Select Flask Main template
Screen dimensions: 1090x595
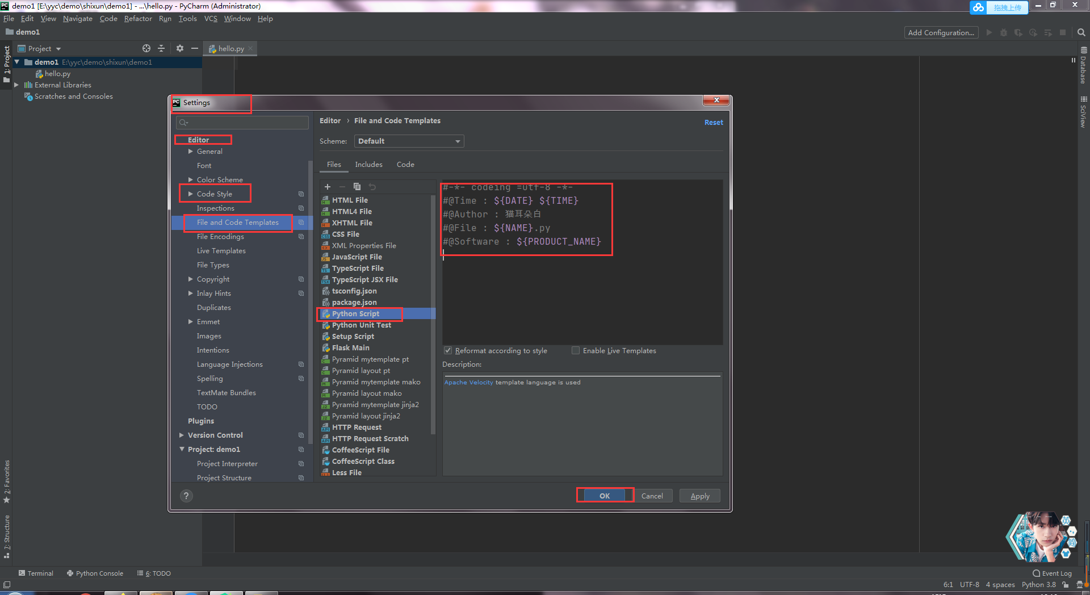pyautogui.click(x=350, y=347)
